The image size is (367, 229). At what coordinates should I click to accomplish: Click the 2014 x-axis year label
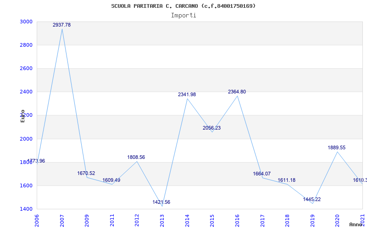pyautogui.click(x=187, y=220)
